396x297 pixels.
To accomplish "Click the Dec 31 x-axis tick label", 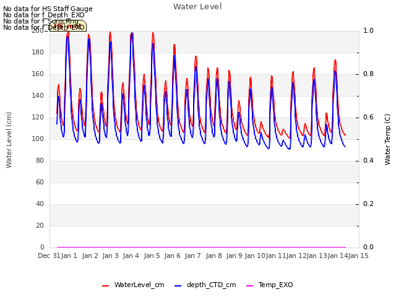I will tap(49, 256).
